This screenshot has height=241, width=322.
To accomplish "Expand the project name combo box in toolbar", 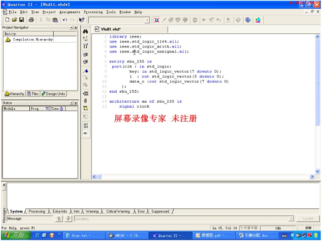I will [x=147, y=20].
